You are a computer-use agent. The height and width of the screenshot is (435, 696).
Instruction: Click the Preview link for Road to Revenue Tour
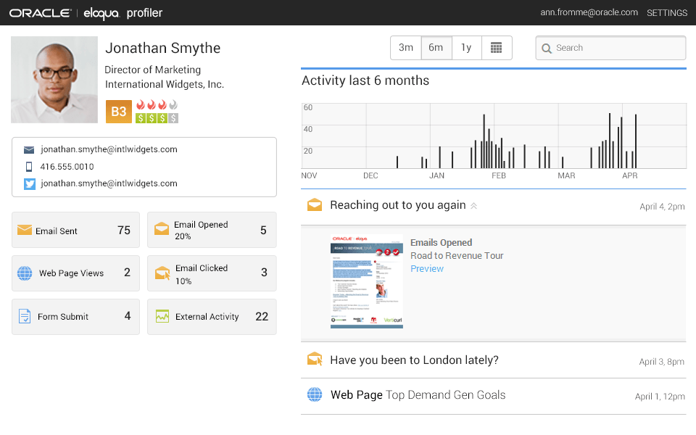(x=426, y=268)
